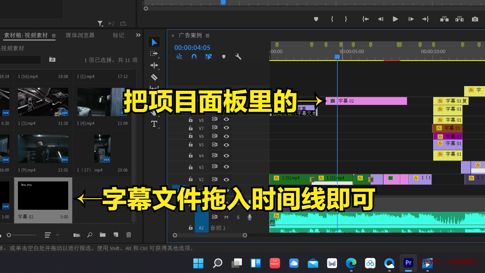Click the Add Marker icon in timeline
The height and width of the screenshot is (273, 485).
223,57
